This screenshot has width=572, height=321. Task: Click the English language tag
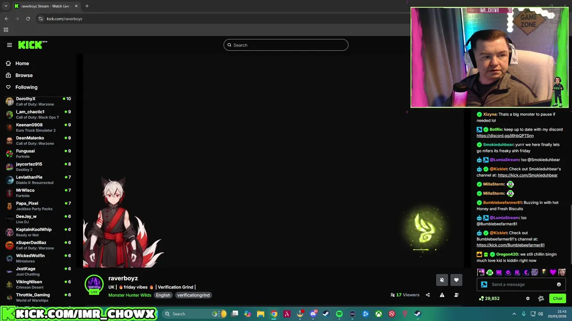163,295
